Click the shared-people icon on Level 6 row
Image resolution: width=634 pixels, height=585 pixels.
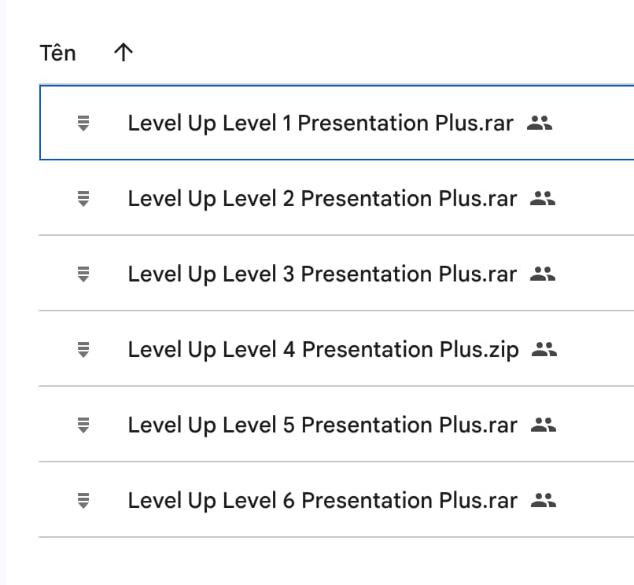(543, 500)
